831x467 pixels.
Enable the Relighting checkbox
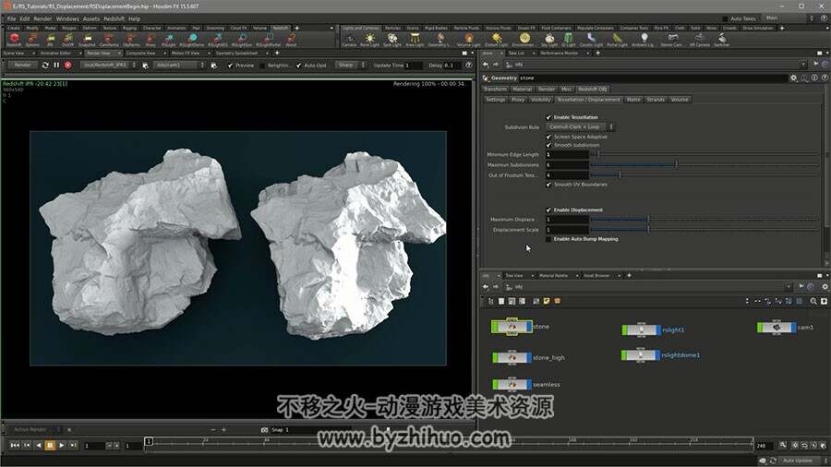[x=262, y=66]
